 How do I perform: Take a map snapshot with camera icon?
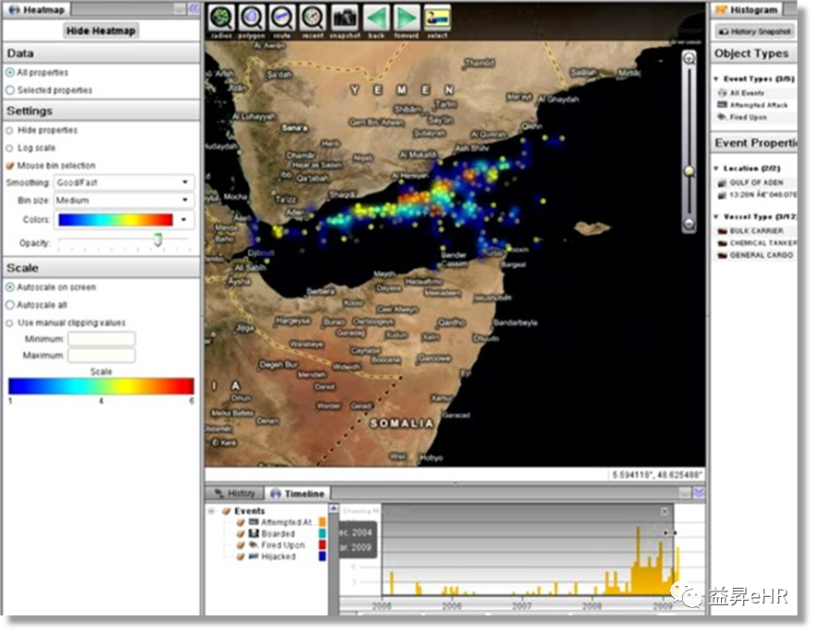tap(345, 18)
